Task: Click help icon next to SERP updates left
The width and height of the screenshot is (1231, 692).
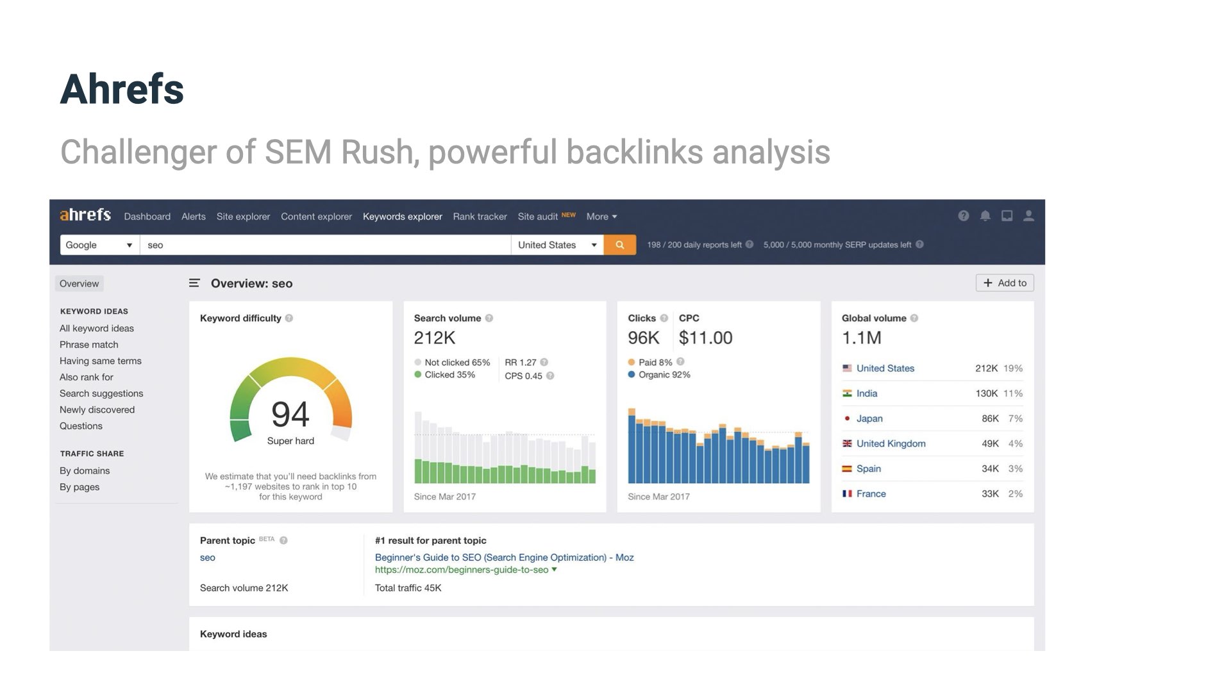Action: point(919,244)
